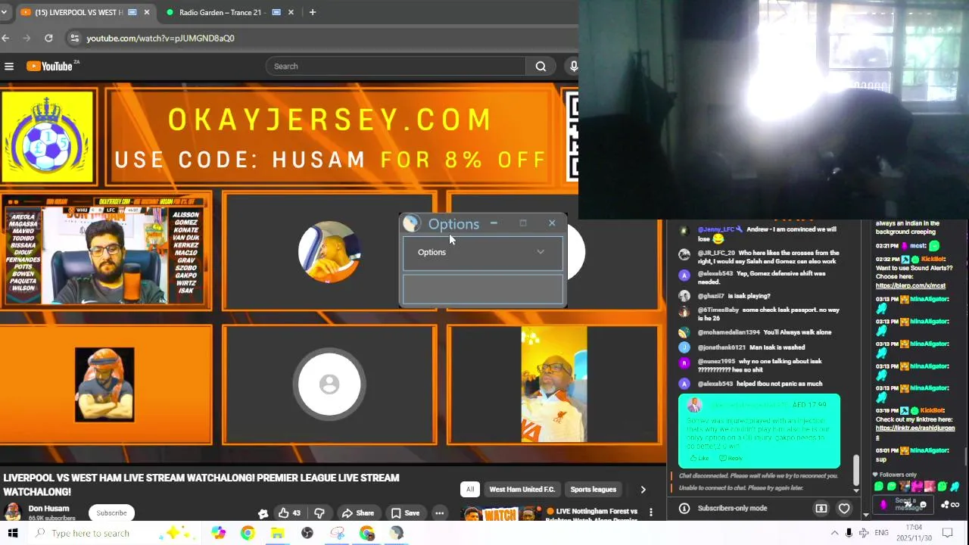Open the Windows notification center

948,533
